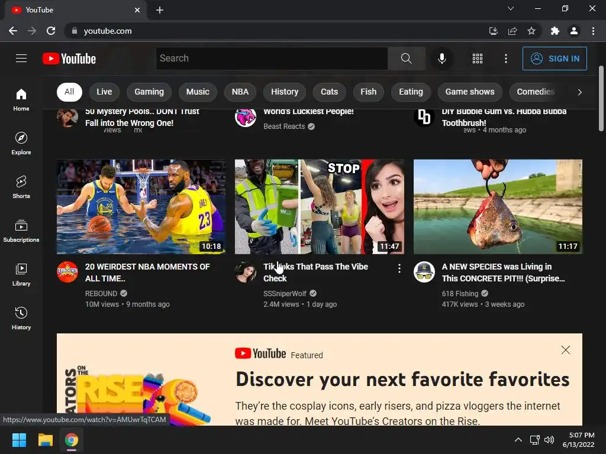Go to Home in the sidebar
The height and width of the screenshot is (454, 606).
tap(21, 99)
